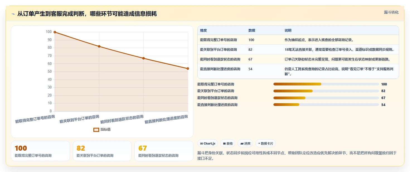Click progress label 能同时看到退款状态的咨询
Screen dimensions: 410x172
coord(217,98)
